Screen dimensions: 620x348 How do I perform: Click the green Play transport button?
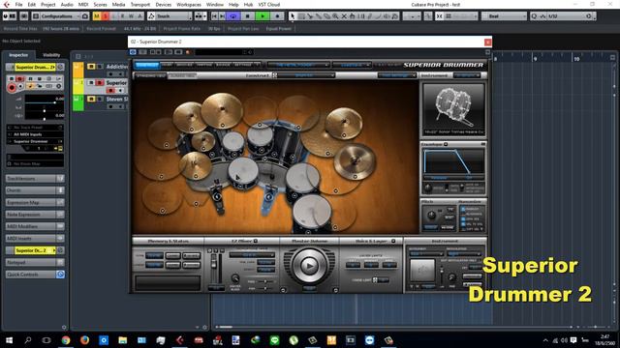(x=263, y=16)
